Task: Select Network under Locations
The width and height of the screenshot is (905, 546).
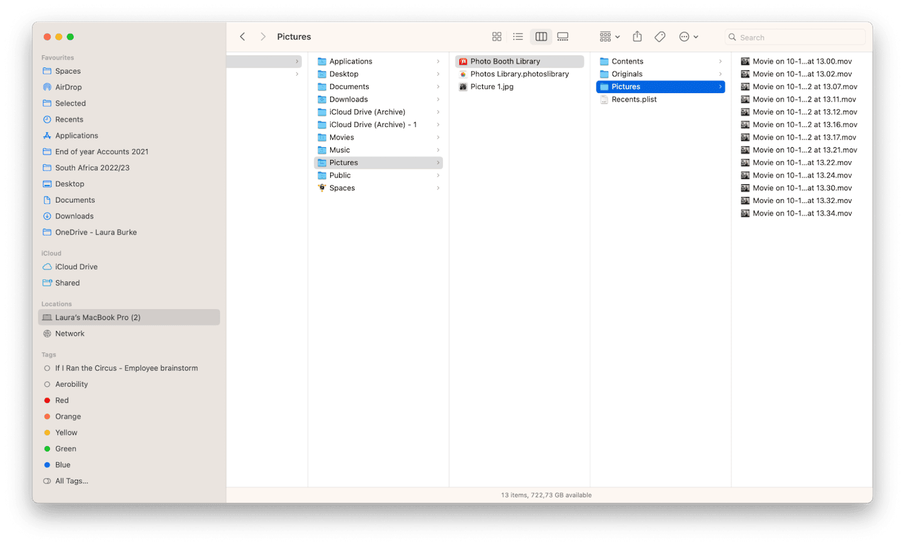Action: tap(71, 333)
